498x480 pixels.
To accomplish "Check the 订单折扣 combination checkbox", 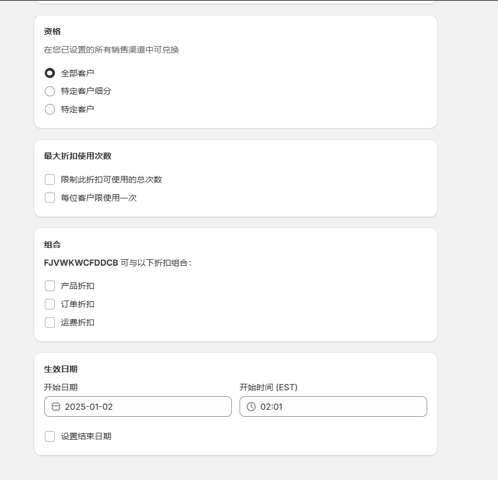I will [x=50, y=304].
